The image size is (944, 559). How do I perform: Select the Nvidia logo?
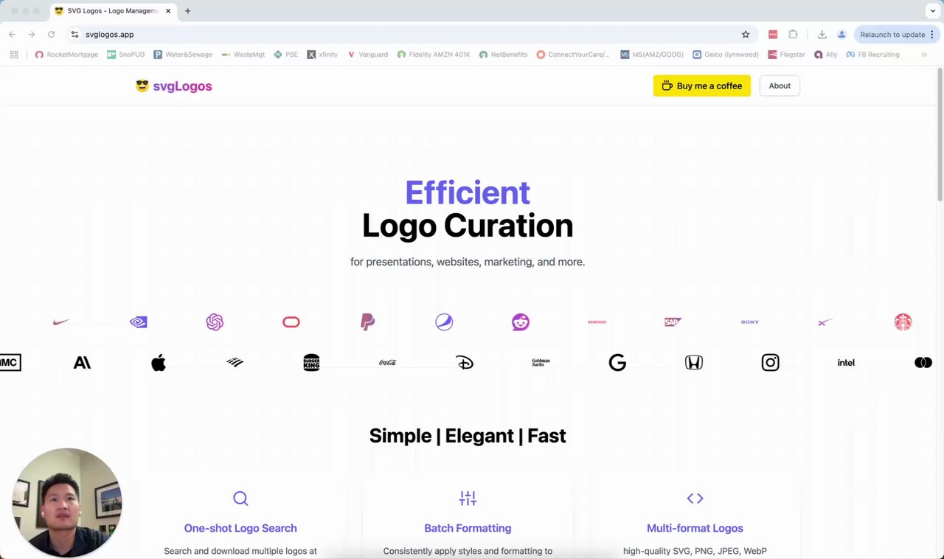click(138, 322)
